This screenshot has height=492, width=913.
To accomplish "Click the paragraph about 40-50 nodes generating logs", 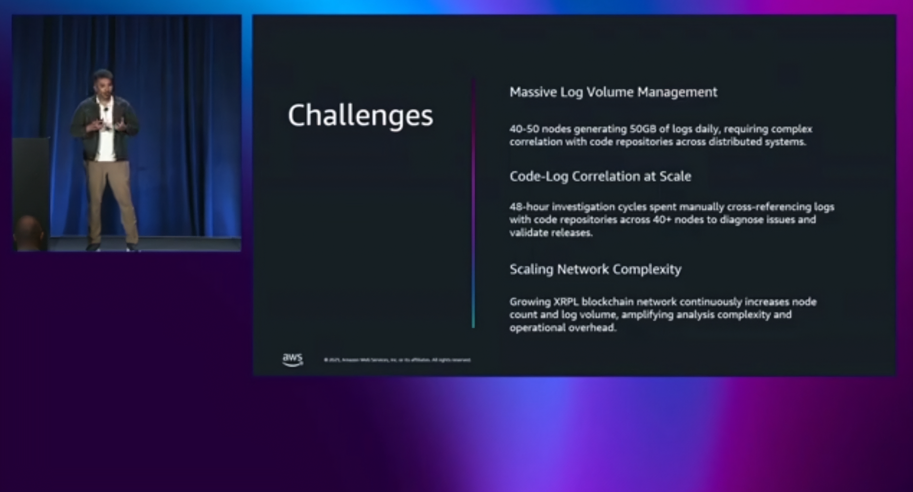I will click(660, 135).
